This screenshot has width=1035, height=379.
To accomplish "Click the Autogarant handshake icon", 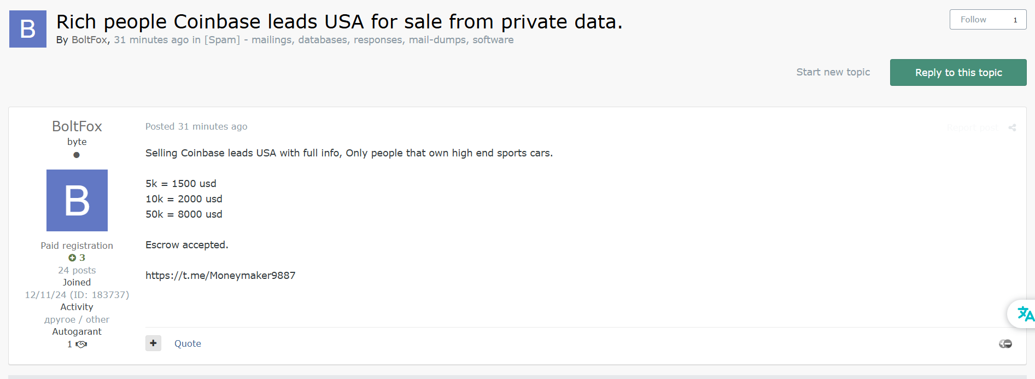I will click(81, 345).
